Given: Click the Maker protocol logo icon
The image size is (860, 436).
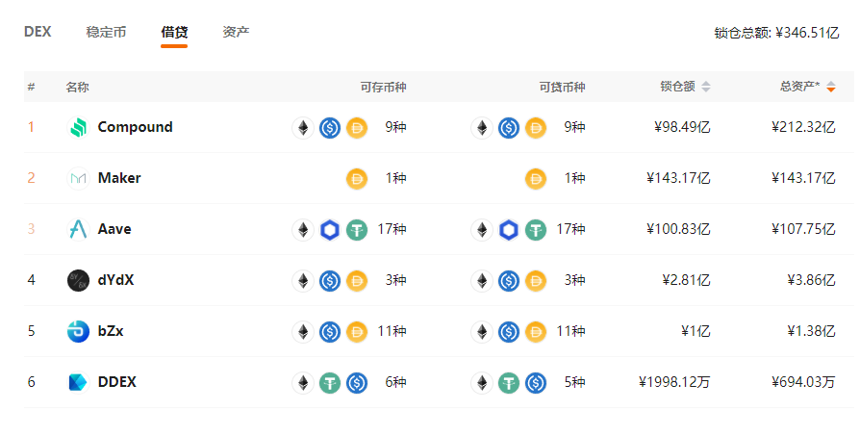Looking at the screenshot, I should [79, 178].
